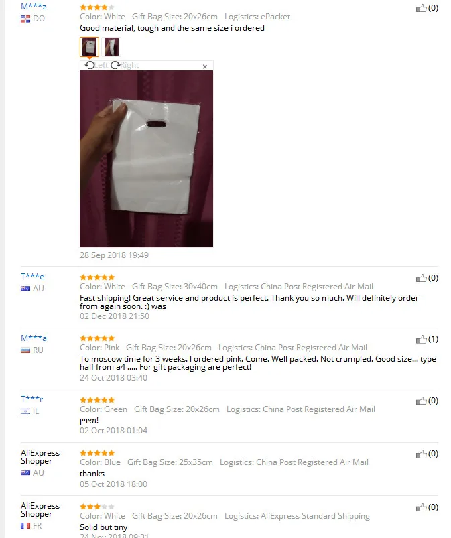Click Russian flag next to RU
Viewport: 451px width, 538px height.
pyautogui.click(x=25, y=350)
